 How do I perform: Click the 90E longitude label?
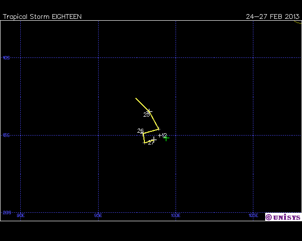pos(20,216)
